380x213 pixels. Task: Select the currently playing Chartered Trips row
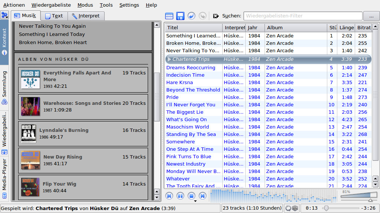coord(268,59)
